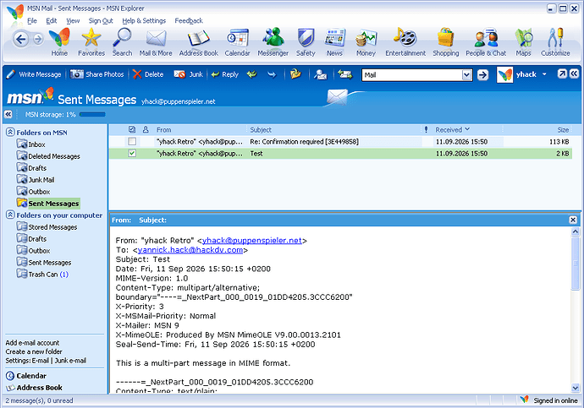Viewport: 584px width, 408px height.
Task: Reply to the selected message
Action: click(x=224, y=74)
